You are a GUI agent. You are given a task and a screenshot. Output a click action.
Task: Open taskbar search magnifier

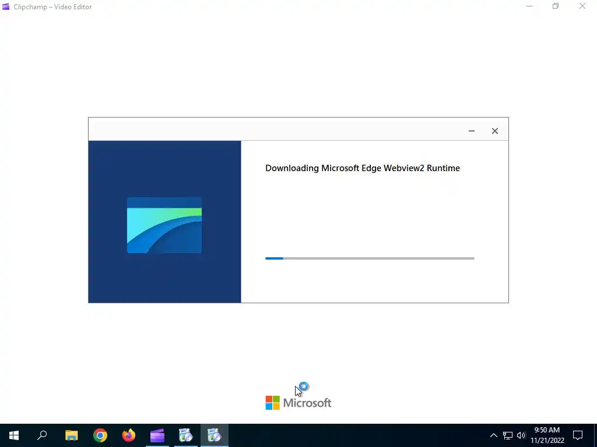tap(42, 435)
